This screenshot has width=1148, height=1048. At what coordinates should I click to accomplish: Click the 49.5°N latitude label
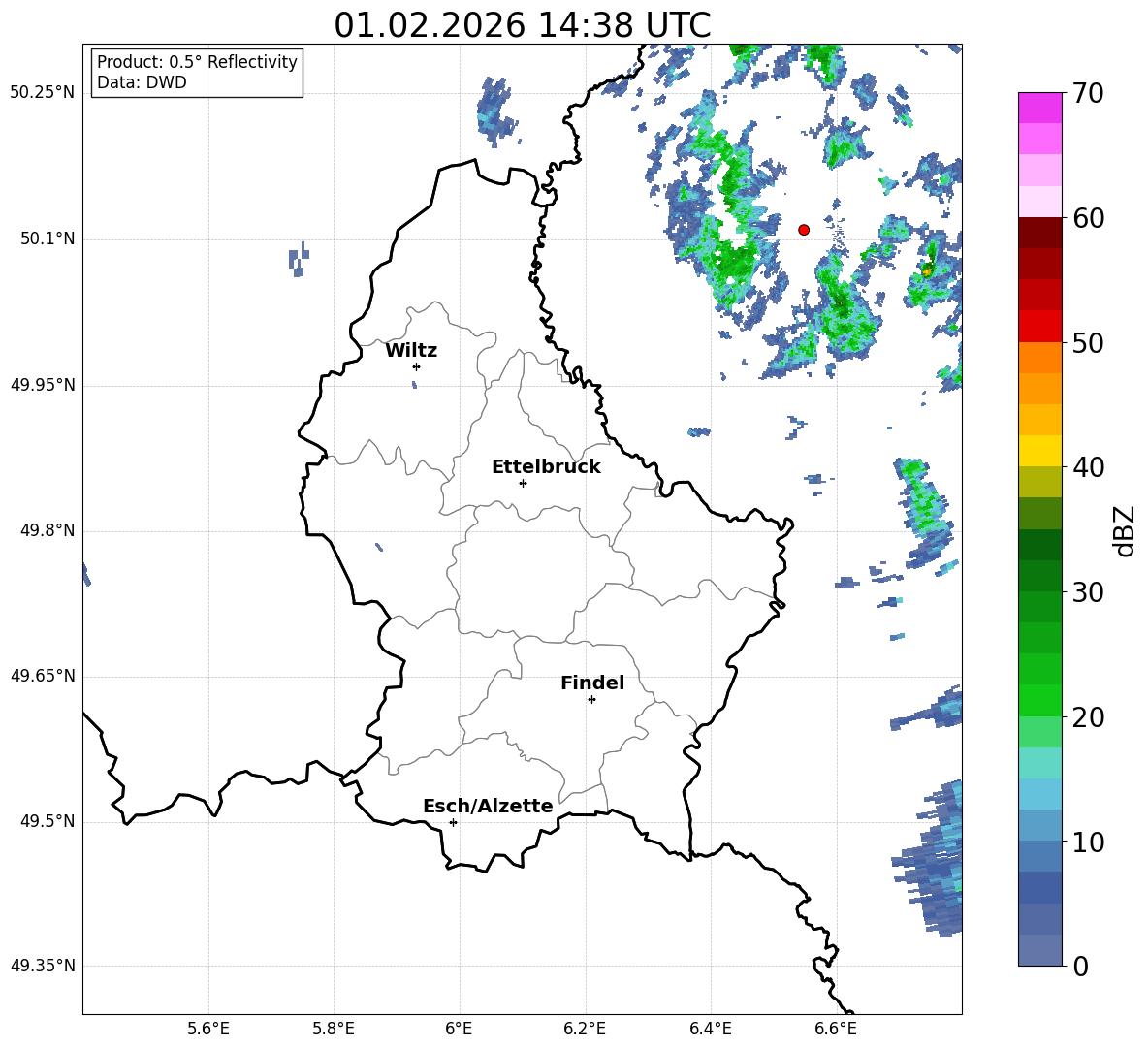[47, 821]
